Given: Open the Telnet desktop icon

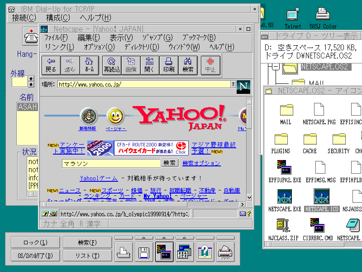Looking at the screenshot, I should click(x=292, y=14).
